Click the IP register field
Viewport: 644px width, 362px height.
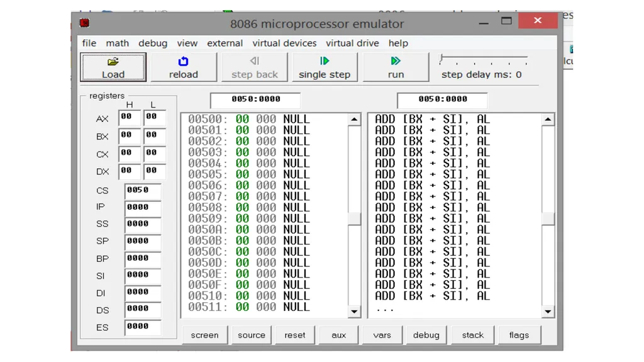click(143, 208)
